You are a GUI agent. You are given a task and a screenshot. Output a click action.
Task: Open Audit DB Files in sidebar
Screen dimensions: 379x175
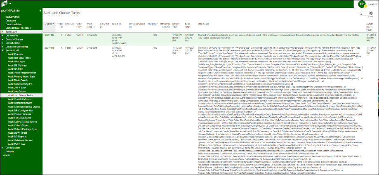coord(16,69)
